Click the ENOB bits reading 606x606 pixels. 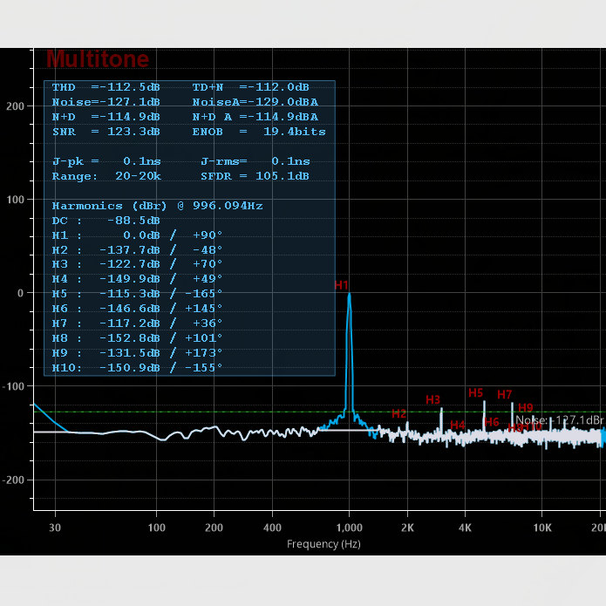tap(259, 132)
